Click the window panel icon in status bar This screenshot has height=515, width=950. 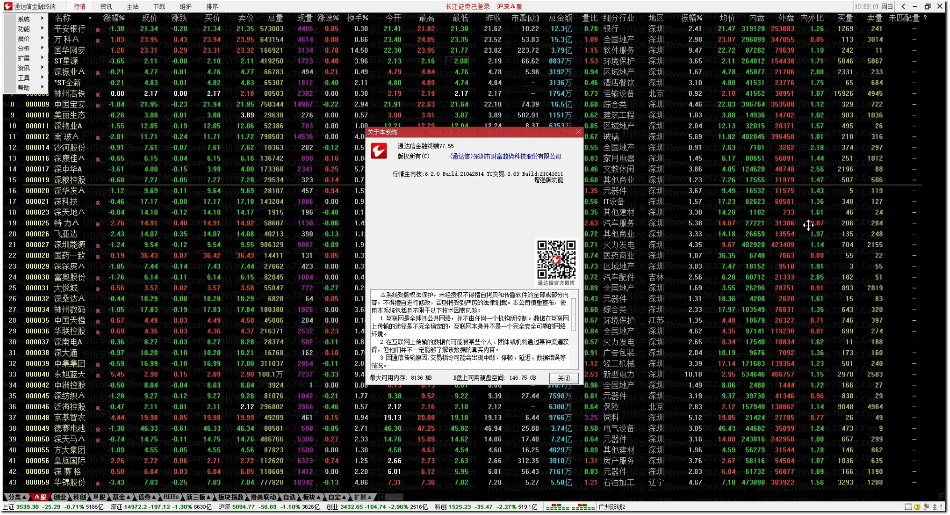point(908,507)
